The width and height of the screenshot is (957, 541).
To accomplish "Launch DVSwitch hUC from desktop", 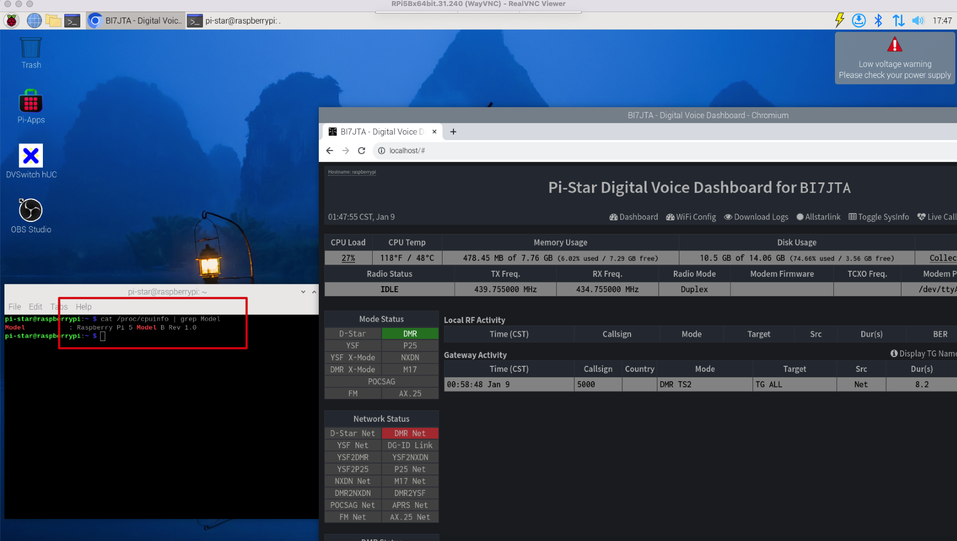I will coord(31,161).
